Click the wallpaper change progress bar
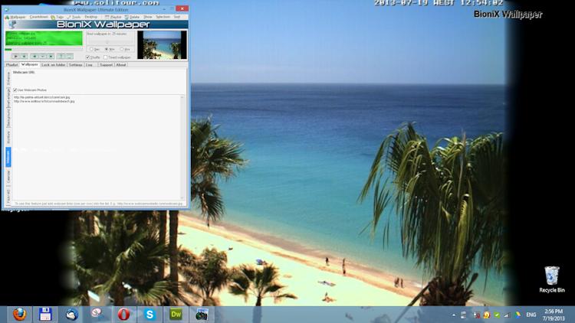Screen dimensions: 575x323 44,49
